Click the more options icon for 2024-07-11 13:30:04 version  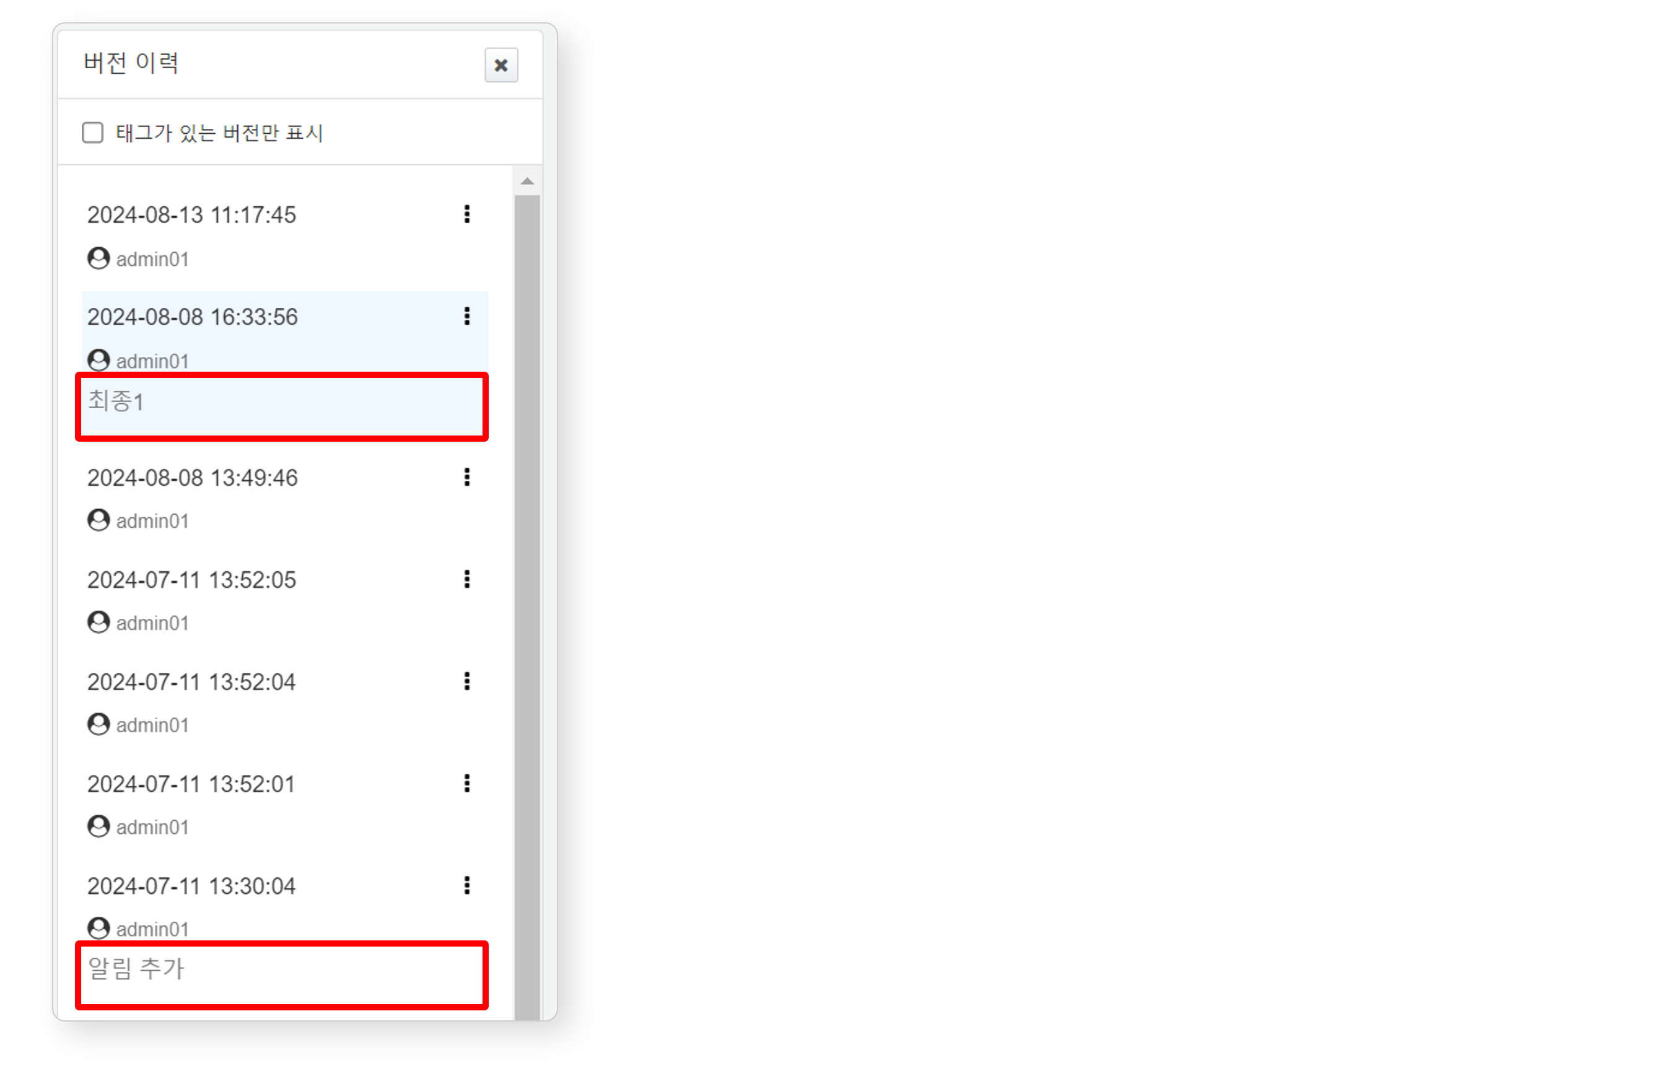click(x=466, y=885)
